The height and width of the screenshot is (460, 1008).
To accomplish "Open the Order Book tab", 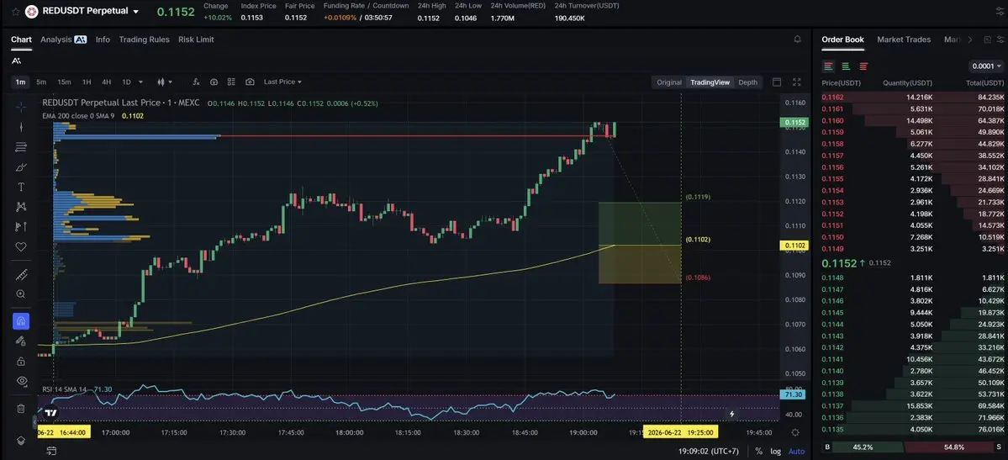I will [x=842, y=40].
